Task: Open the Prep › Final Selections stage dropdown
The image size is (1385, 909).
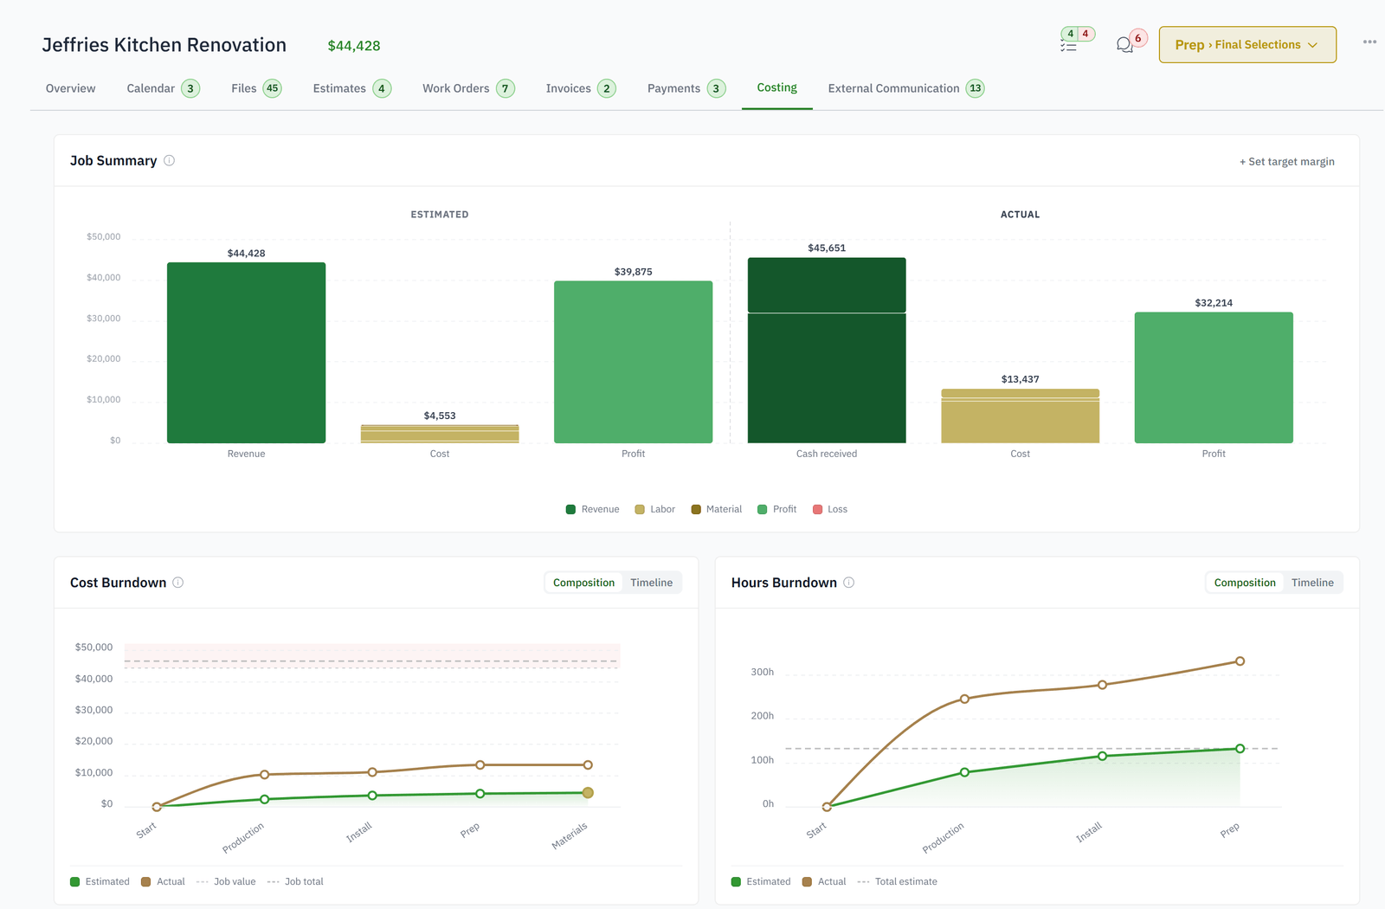Action: (x=1247, y=45)
